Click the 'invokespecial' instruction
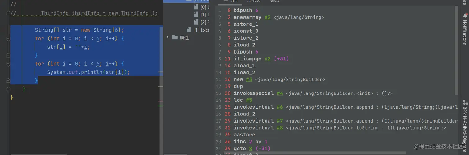 click(254, 93)
